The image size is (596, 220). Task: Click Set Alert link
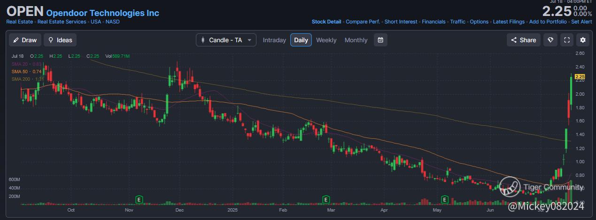pos(581,22)
